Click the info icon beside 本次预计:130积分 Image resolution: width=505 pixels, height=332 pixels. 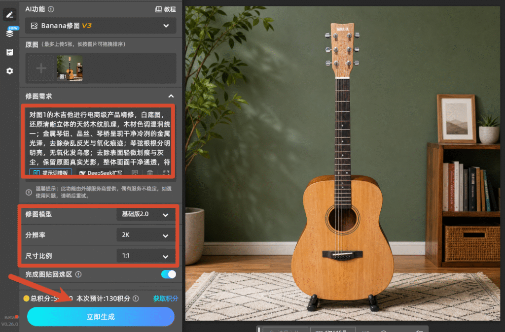click(x=136, y=299)
